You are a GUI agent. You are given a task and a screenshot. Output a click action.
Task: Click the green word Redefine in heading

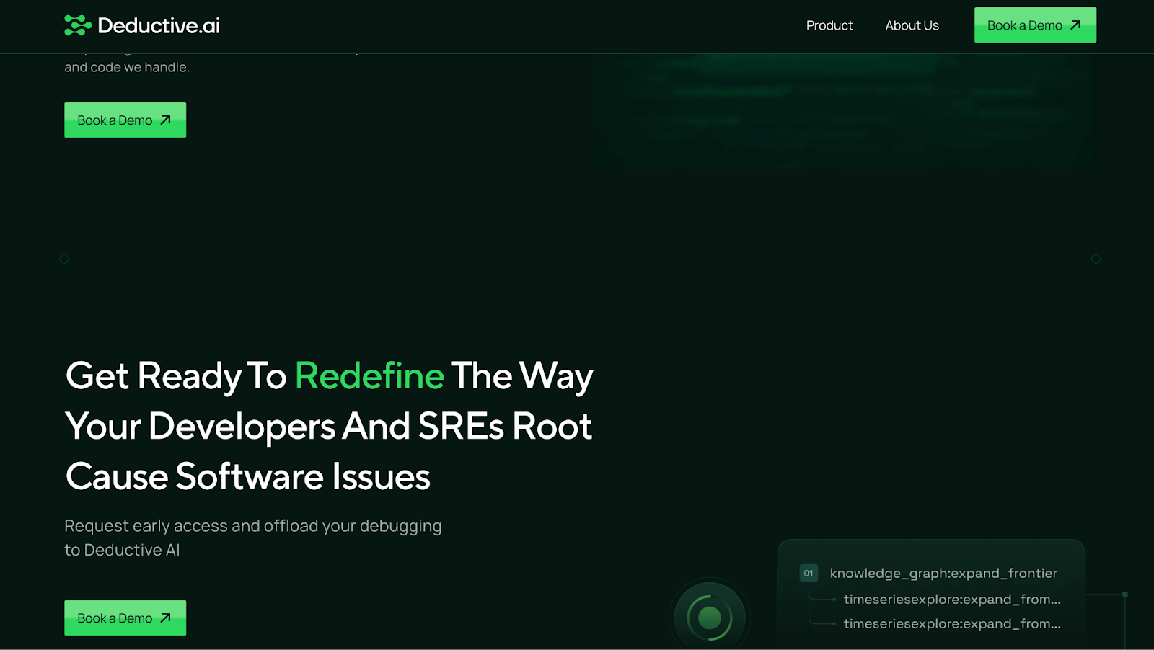369,375
